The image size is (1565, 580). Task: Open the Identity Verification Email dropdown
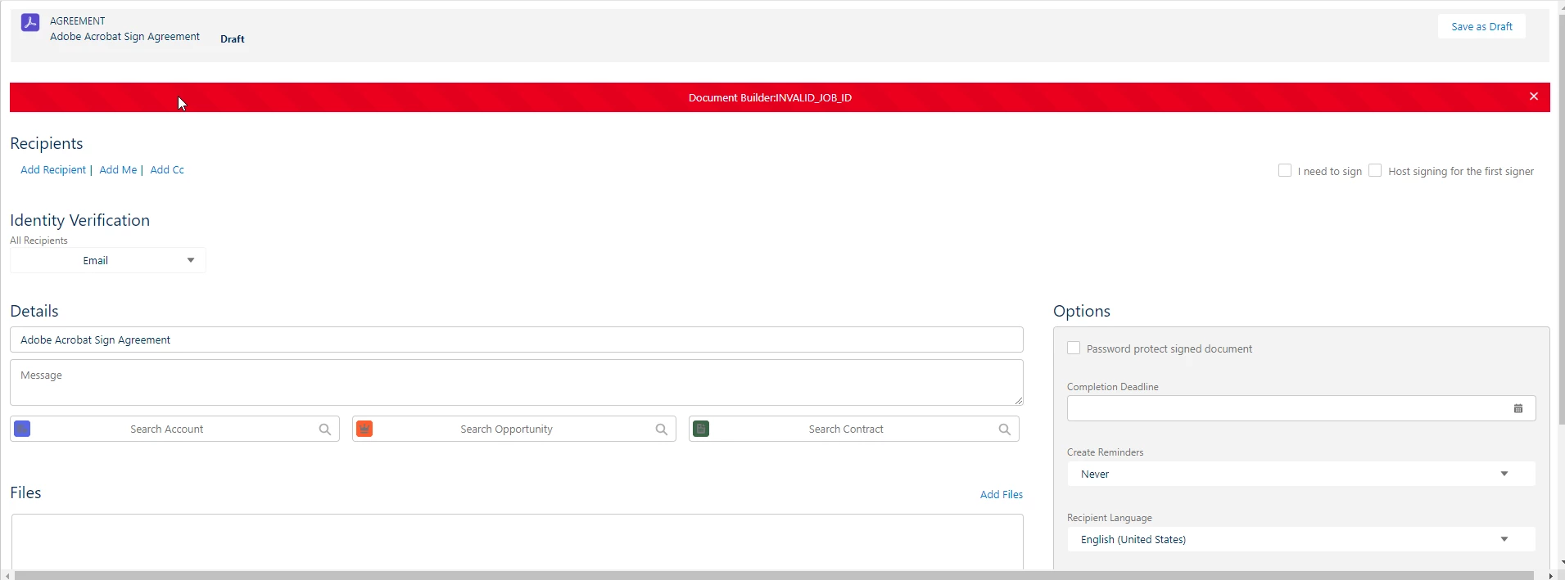(108, 260)
